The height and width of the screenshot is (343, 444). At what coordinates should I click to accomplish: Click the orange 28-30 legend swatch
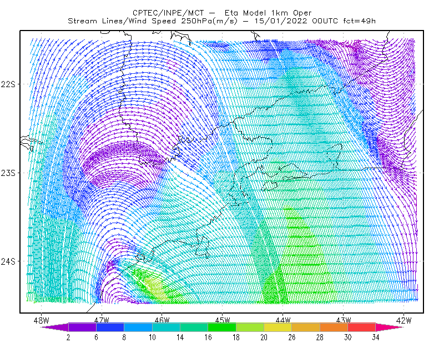point(334,327)
